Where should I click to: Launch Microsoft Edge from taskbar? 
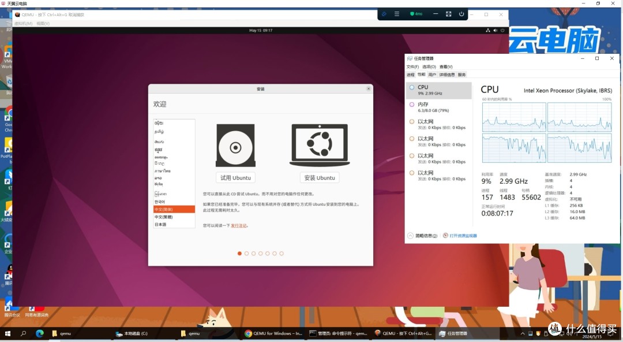pos(40,334)
